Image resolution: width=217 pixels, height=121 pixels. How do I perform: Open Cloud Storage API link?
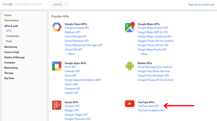tap(75, 37)
